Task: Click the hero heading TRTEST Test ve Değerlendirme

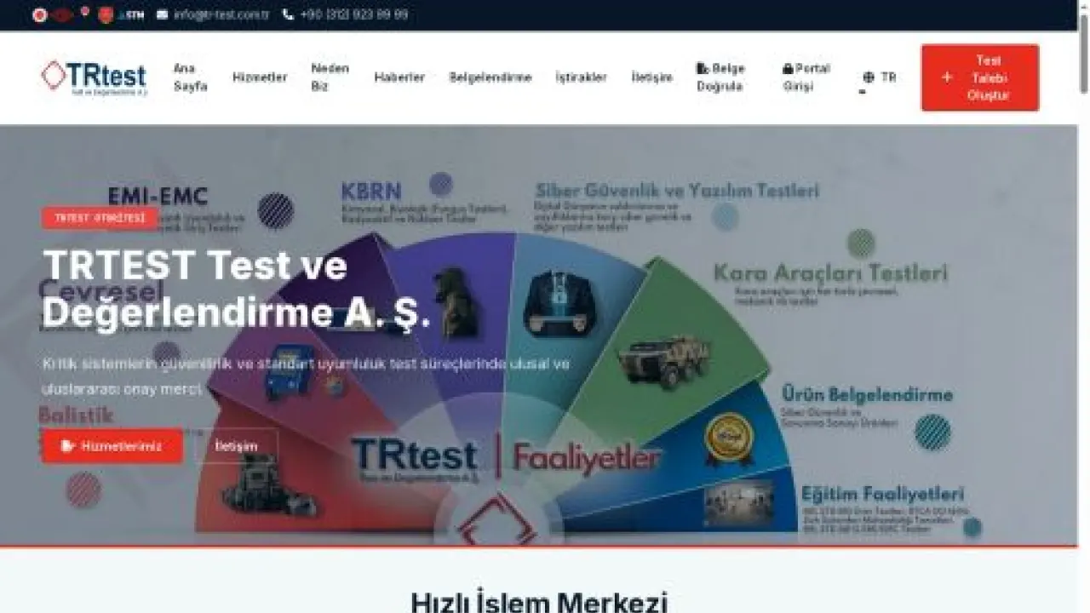Action: coord(237,289)
